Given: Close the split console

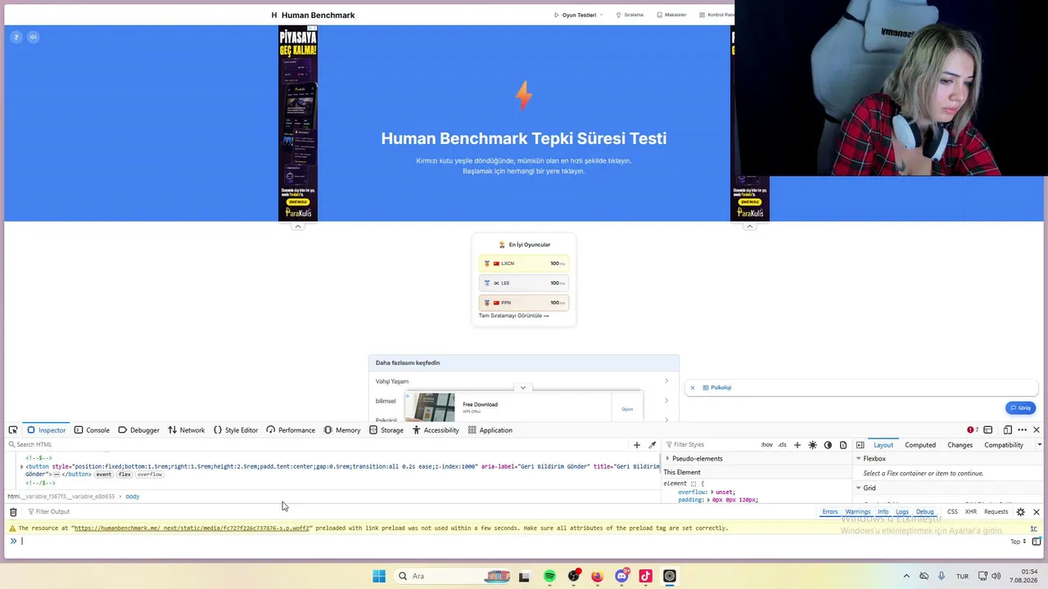Looking at the screenshot, I should coord(1037,512).
